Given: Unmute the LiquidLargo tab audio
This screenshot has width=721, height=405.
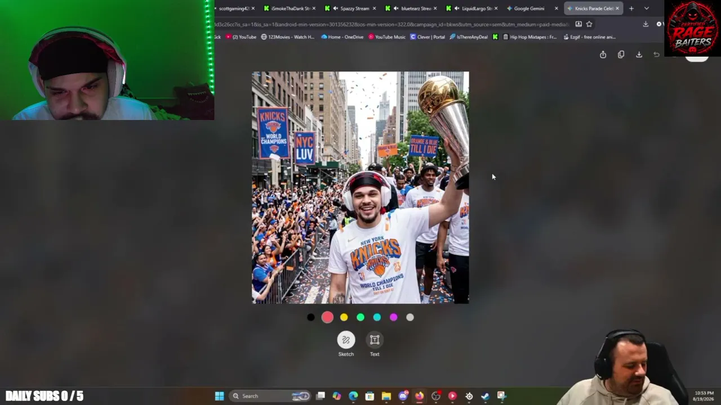Looking at the screenshot, I should 457,8.
